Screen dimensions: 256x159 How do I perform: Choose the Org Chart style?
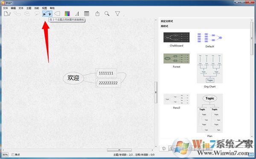[x=210, y=68]
